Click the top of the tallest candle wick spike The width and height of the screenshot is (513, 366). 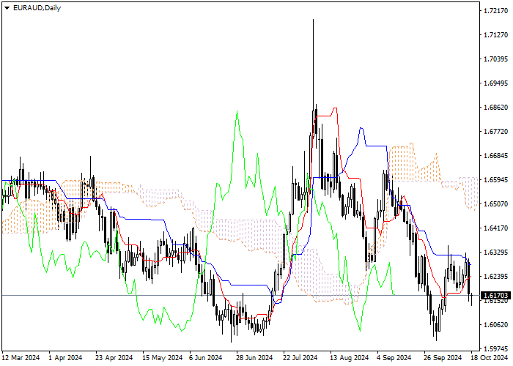click(313, 20)
